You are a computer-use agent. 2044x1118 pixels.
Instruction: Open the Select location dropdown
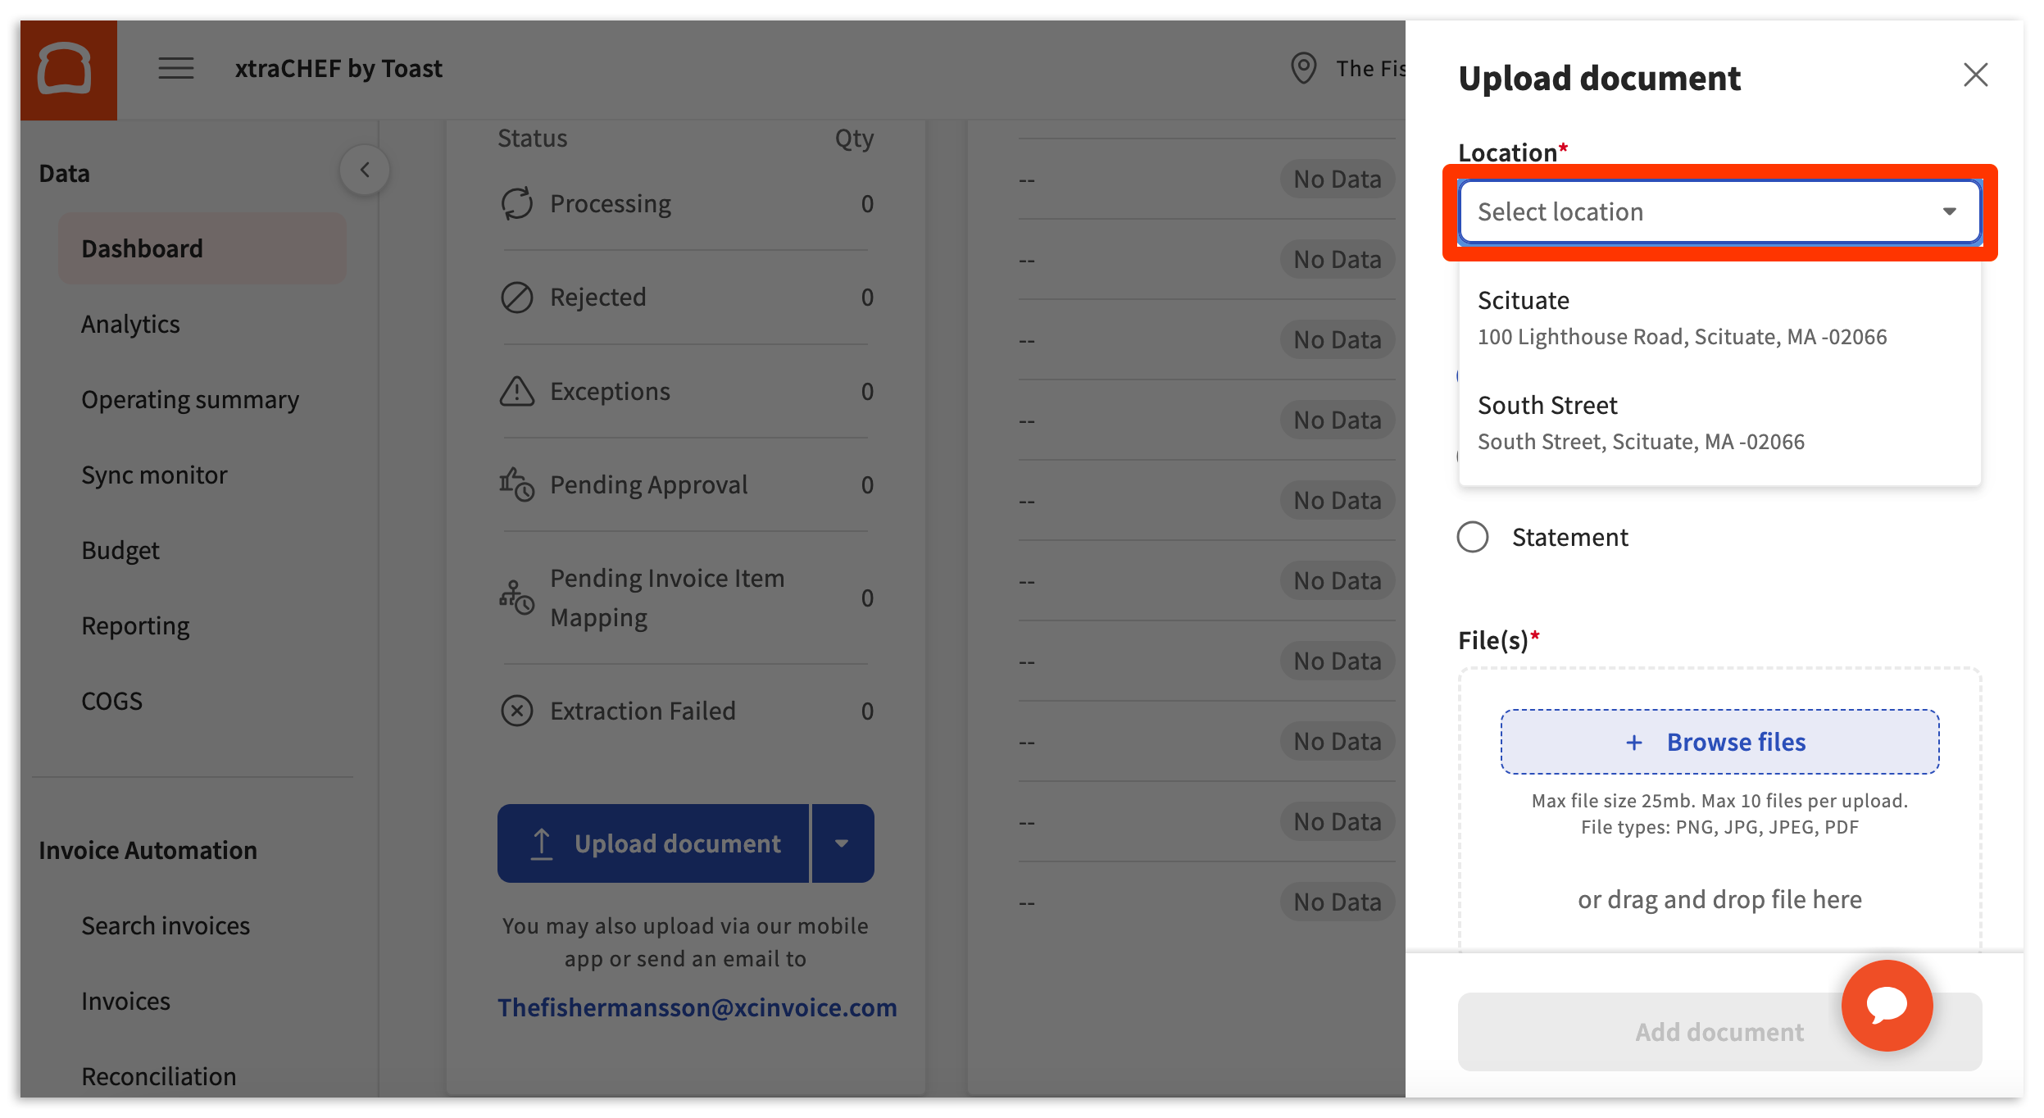[1719, 212]
